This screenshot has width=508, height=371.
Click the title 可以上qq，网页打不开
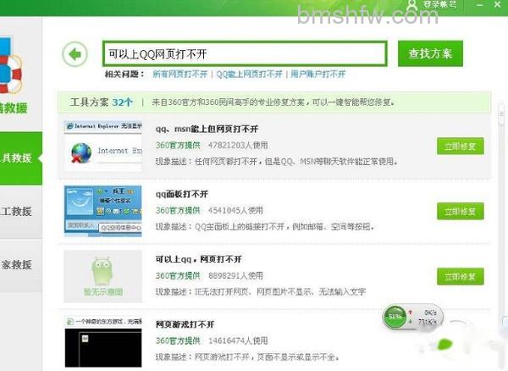(x=199, y=259)
